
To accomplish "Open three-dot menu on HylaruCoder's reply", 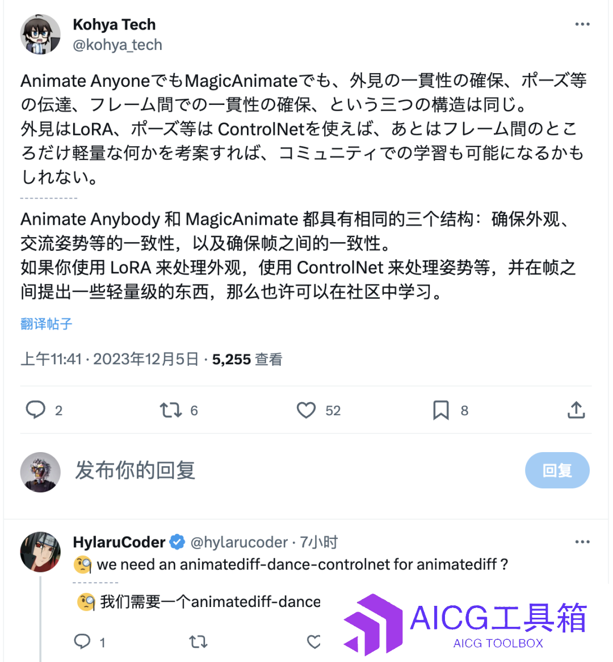I will pyautogui.click(x=582, y=542).
